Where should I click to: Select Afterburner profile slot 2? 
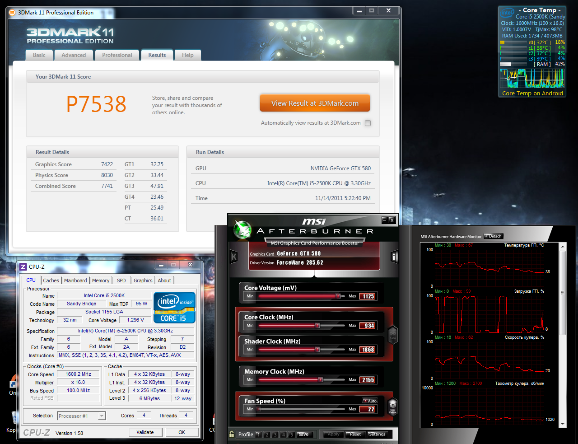coord(267,435)
